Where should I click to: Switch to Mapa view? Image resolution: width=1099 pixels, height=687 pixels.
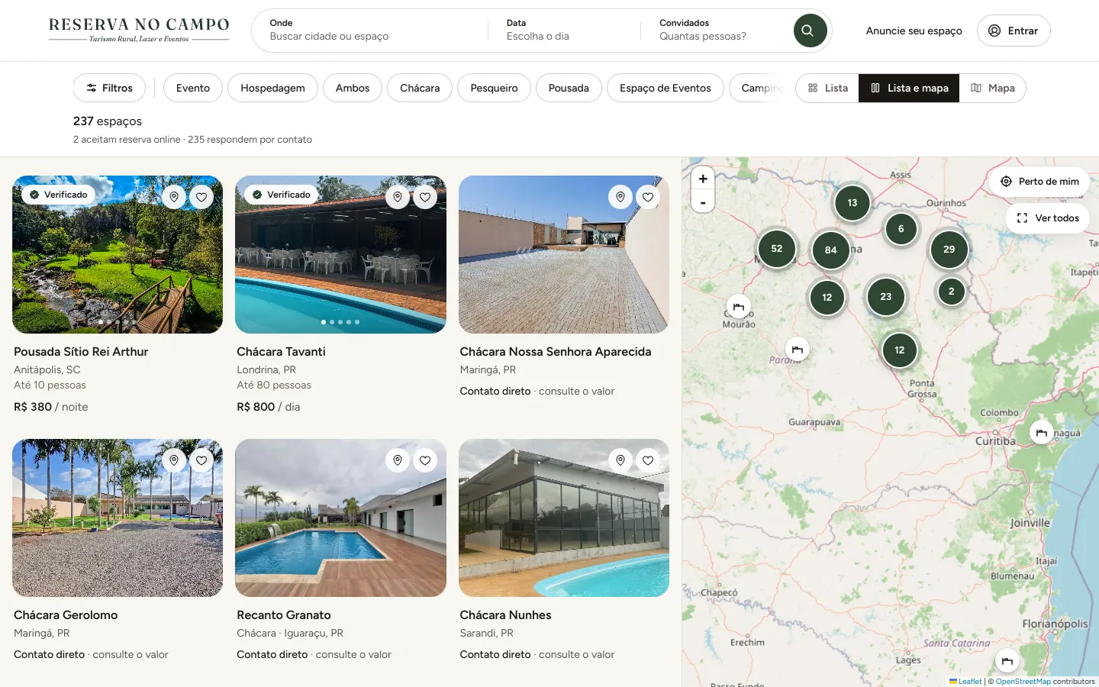point(993,88)
